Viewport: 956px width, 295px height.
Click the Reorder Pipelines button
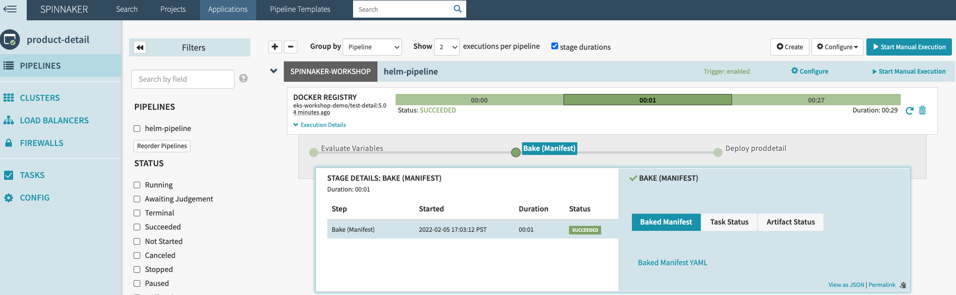[x=162, y=146]
